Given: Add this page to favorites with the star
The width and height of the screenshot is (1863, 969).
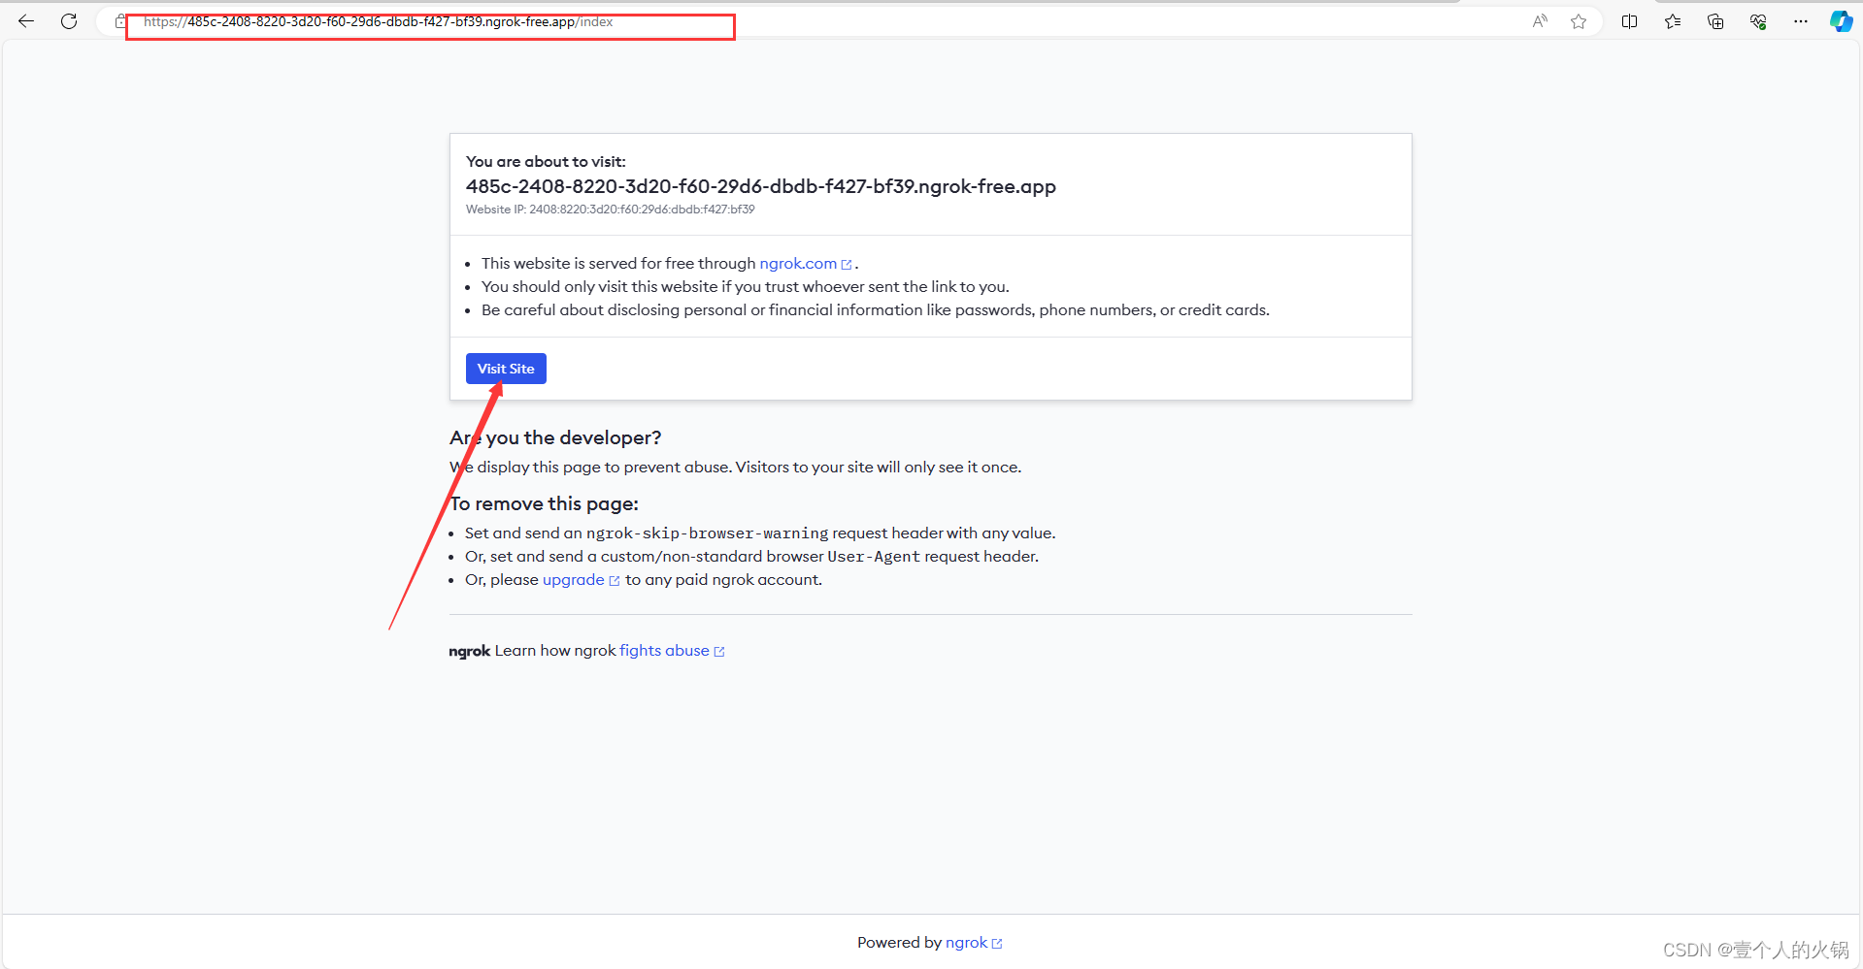Looking at the screenshot, I should click(x=1579, y=21).
